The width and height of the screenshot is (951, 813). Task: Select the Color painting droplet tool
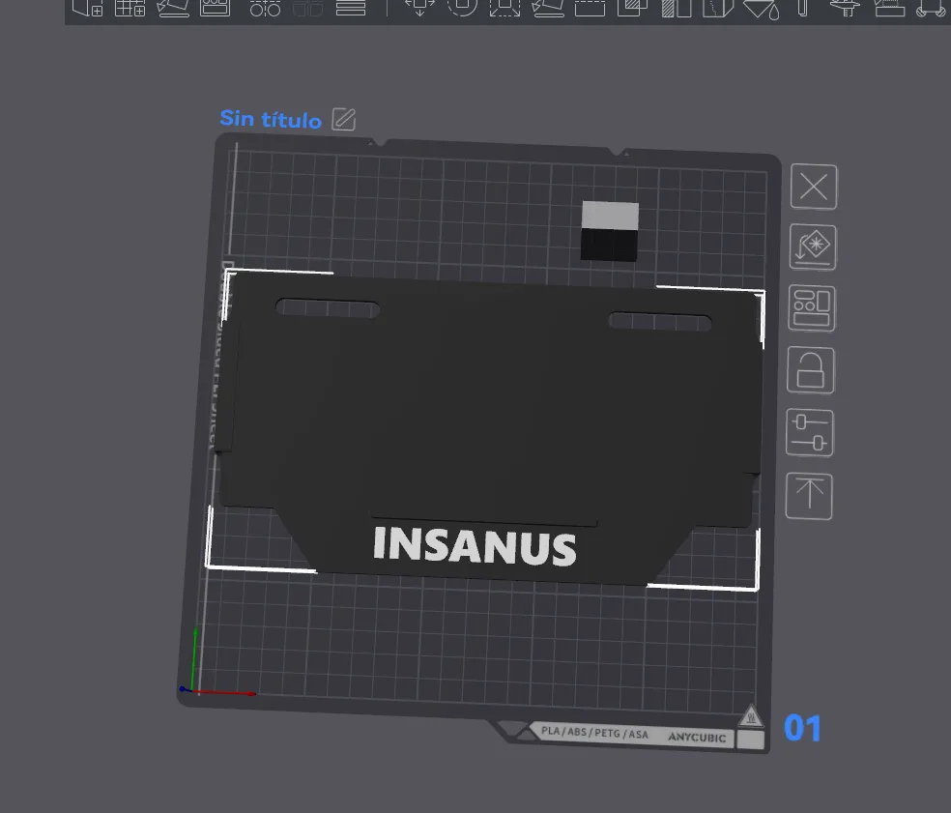(x=762, y=9)
